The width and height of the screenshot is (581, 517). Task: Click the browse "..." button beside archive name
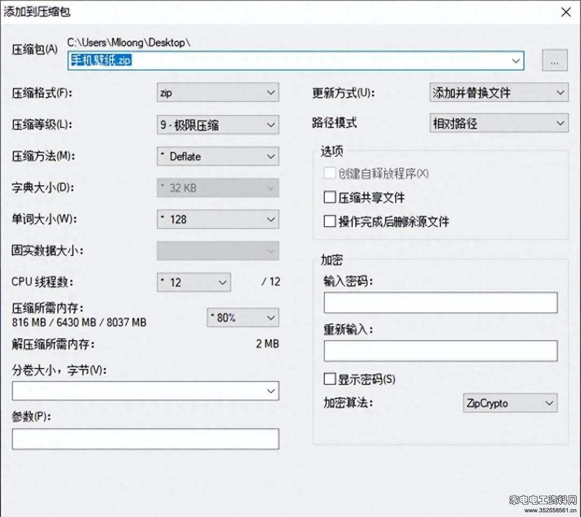[555, 61]
